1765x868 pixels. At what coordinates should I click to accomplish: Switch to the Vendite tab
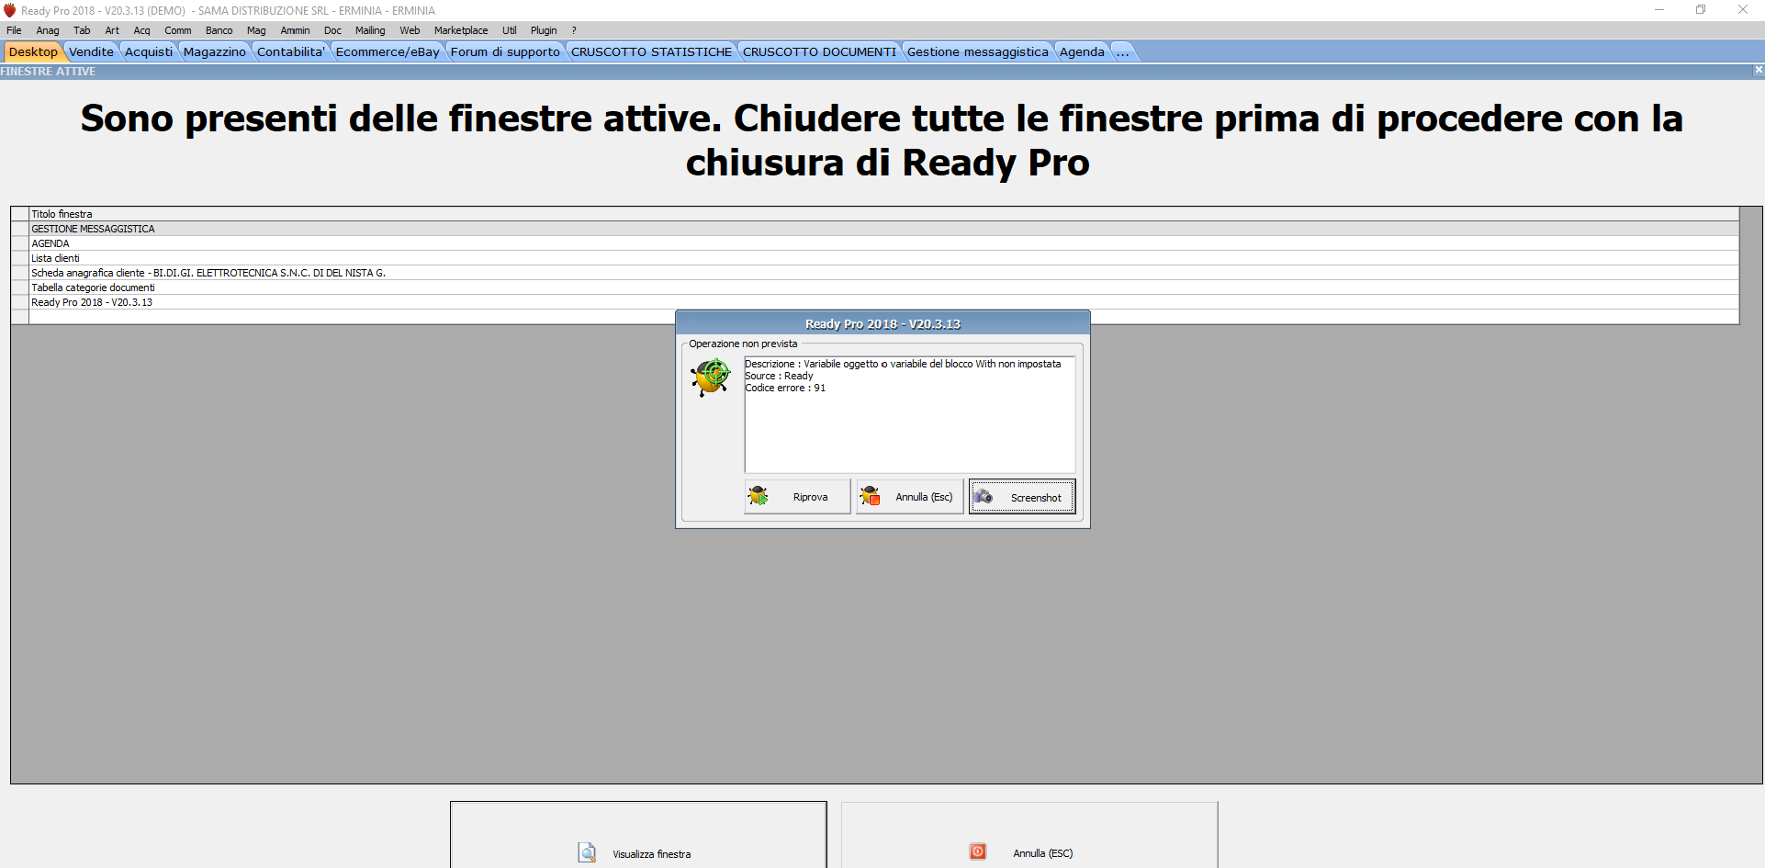coord(92,51)
